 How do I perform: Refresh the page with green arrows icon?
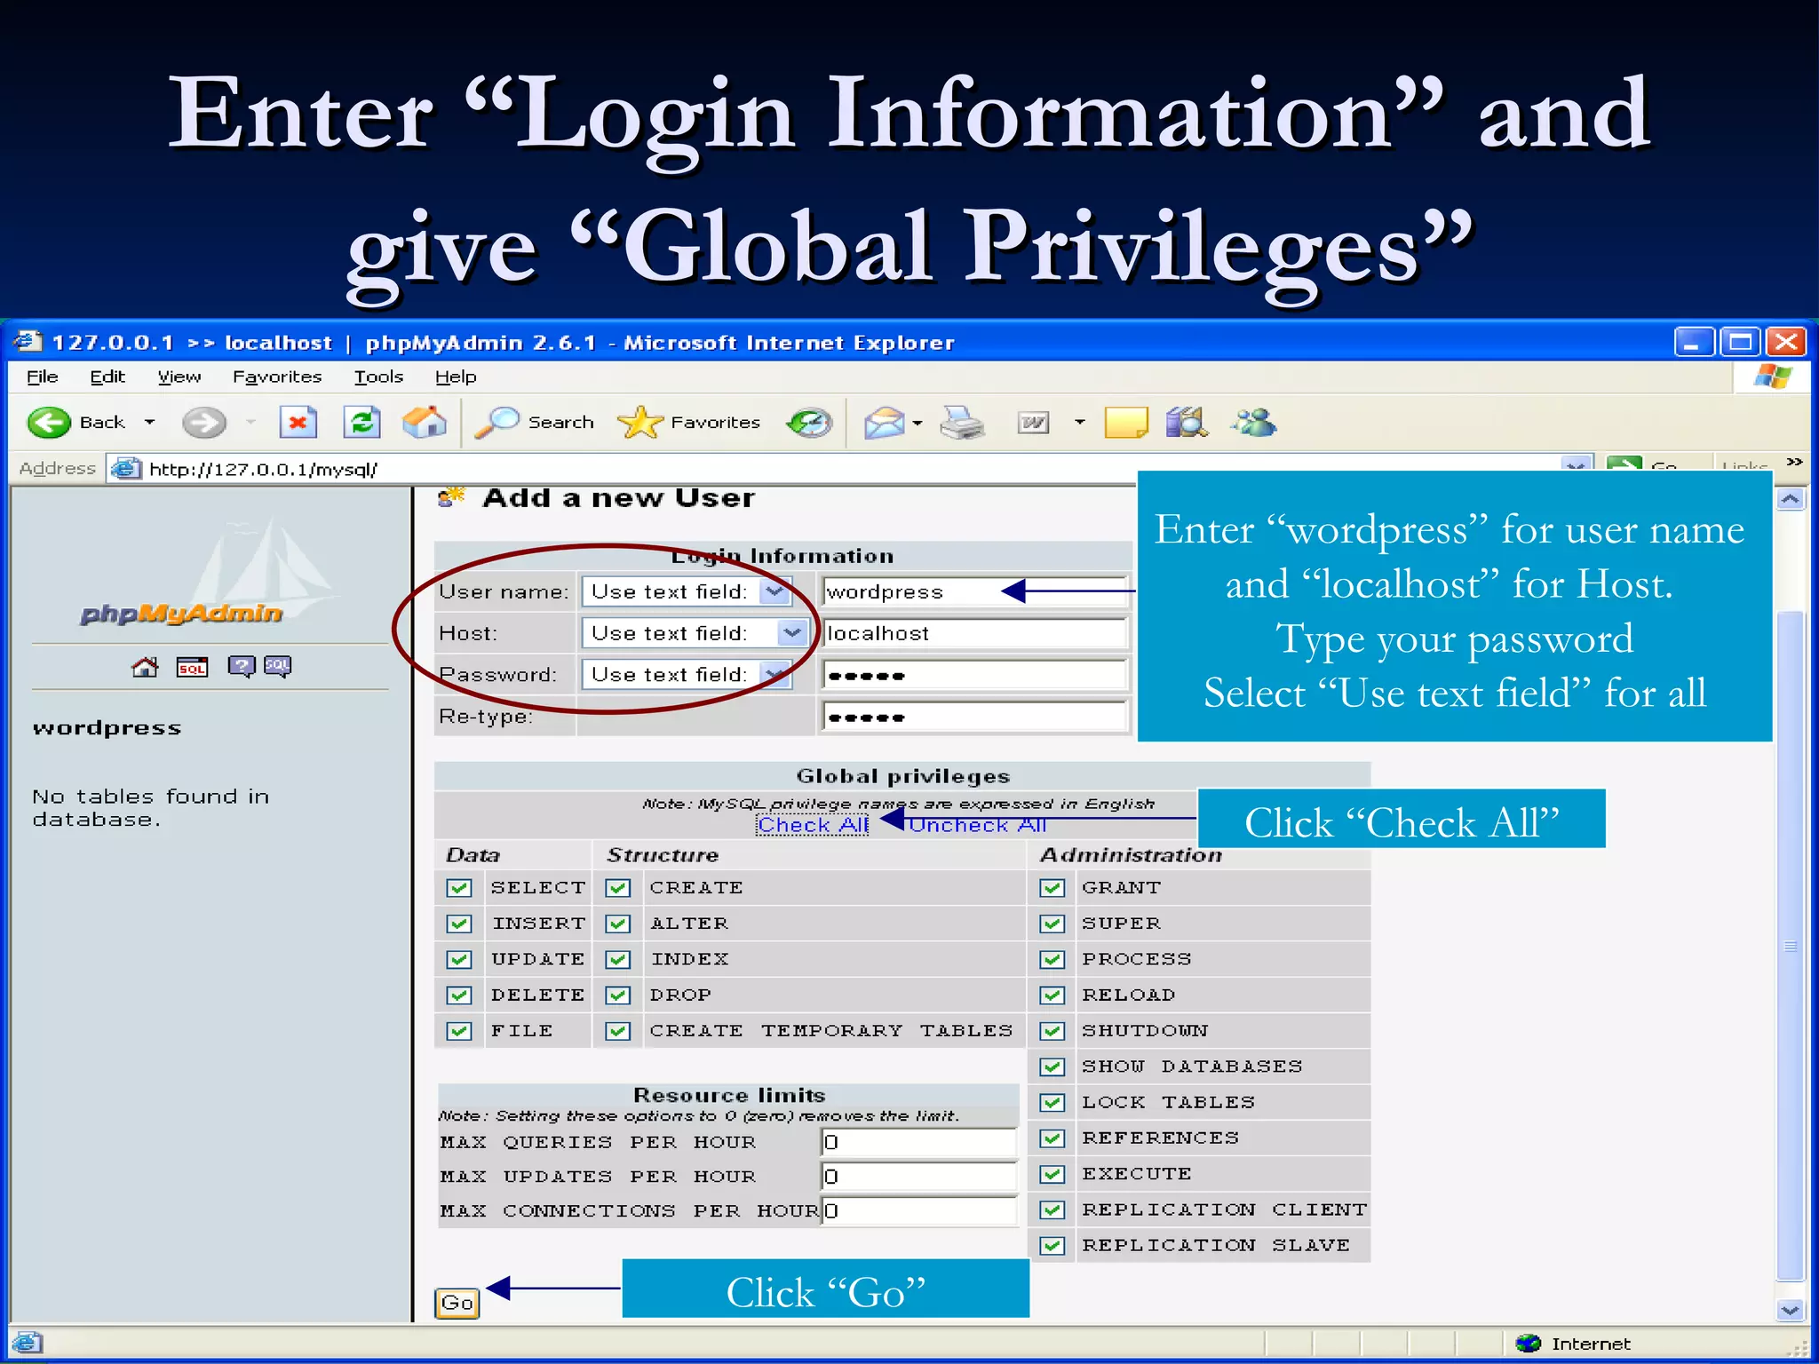[x=362, y=423]
